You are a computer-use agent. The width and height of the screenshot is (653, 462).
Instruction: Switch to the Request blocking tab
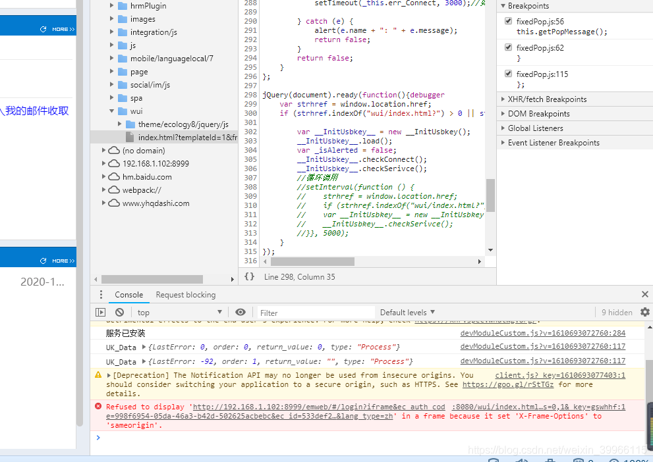click(186, 295)
